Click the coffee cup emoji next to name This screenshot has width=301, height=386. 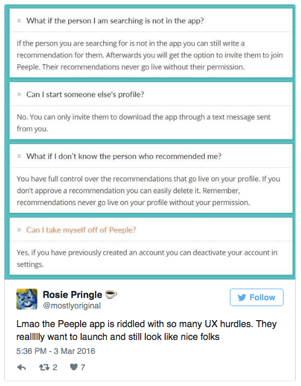[x=111, y=294]
